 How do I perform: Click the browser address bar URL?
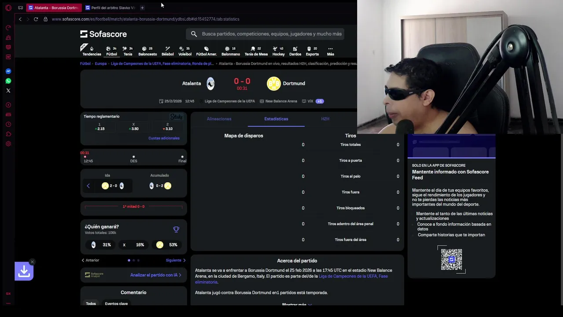(146, 19)
